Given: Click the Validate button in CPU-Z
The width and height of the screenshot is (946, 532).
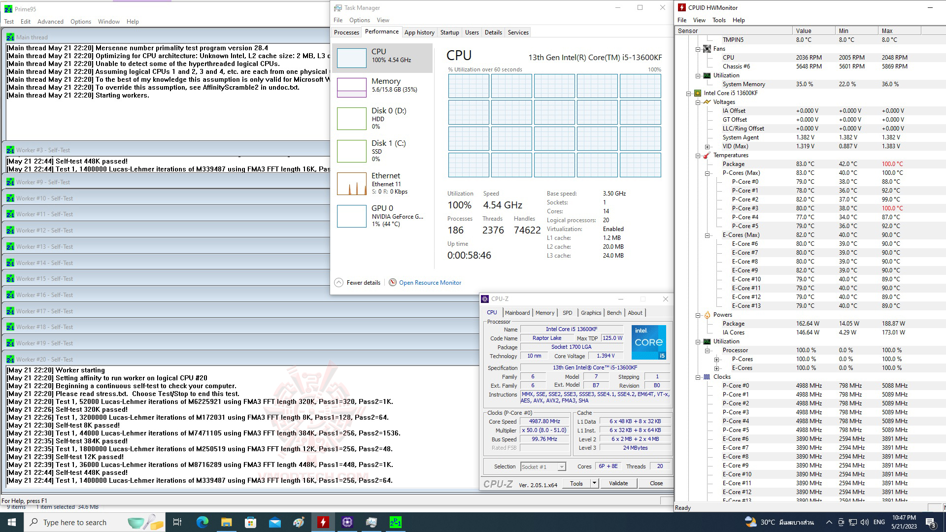Looking at the screenshot, I should click(x=618, y=483).
